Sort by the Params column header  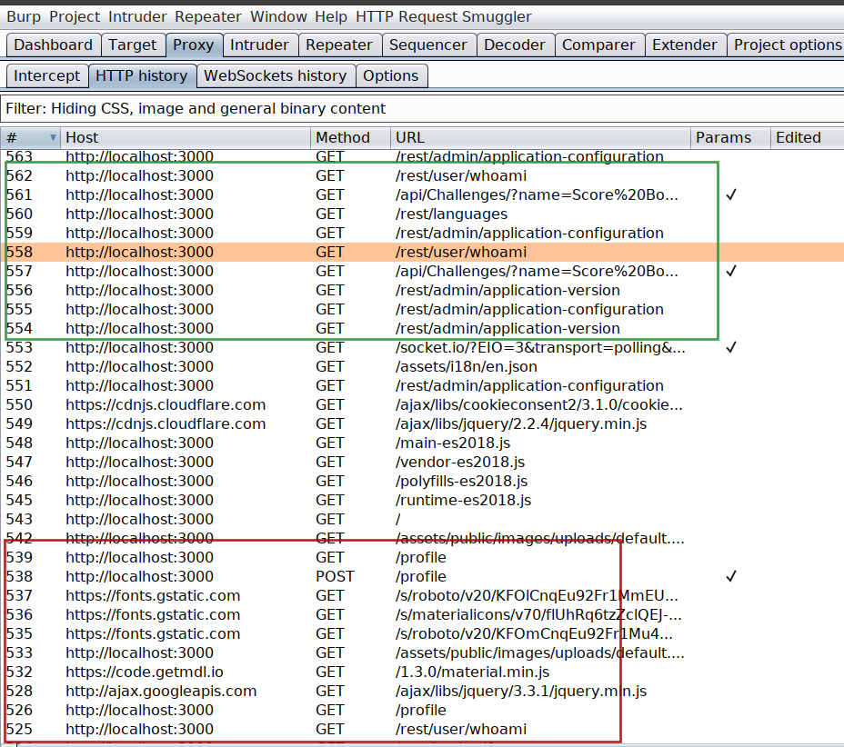(x=730, y=137)
